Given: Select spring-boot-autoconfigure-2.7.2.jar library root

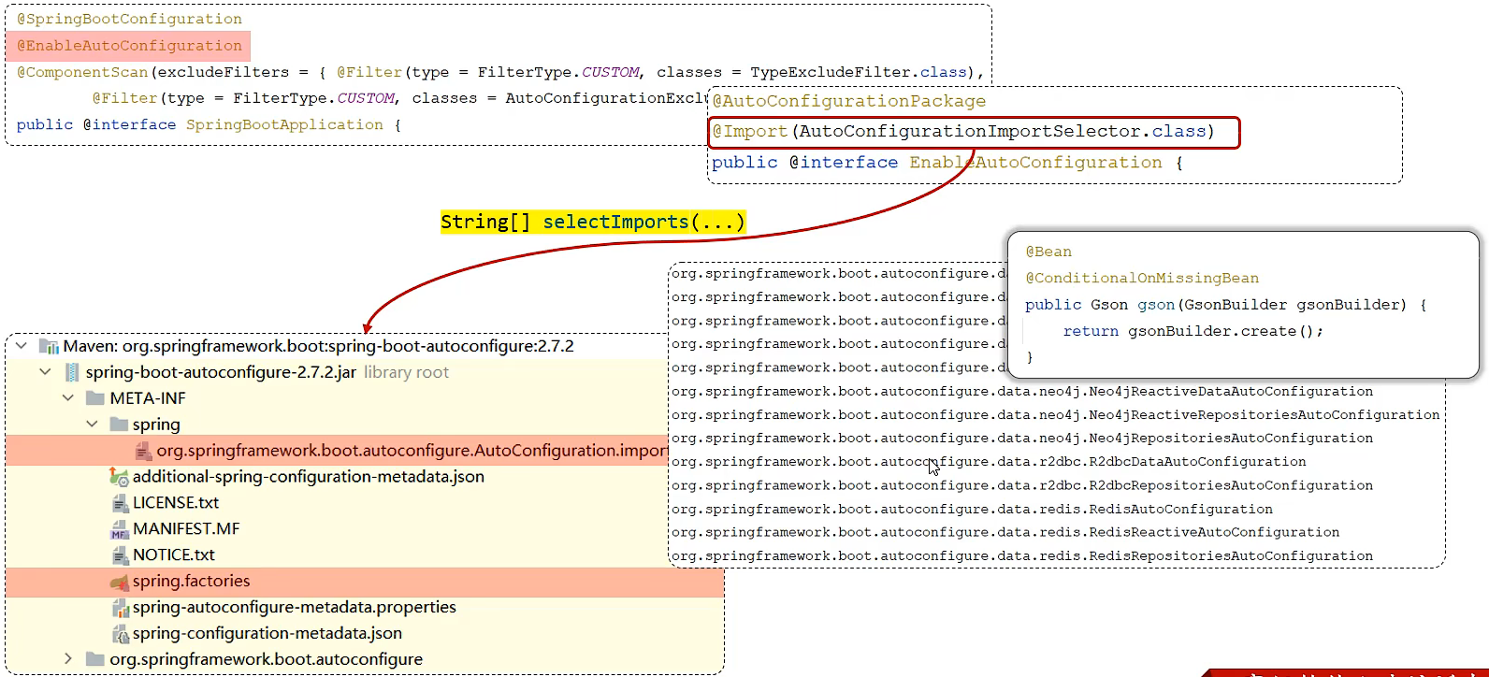Looking at the screenshot, I should 267,372.
